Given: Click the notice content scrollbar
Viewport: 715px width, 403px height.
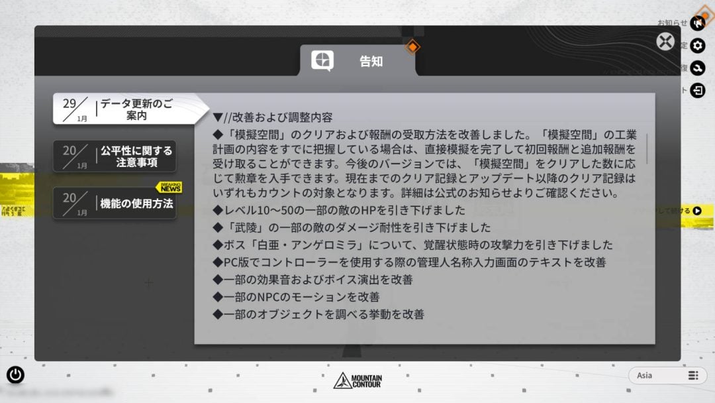Looking at the screenshot, I should pyautogui.click(x=647, y=150).
